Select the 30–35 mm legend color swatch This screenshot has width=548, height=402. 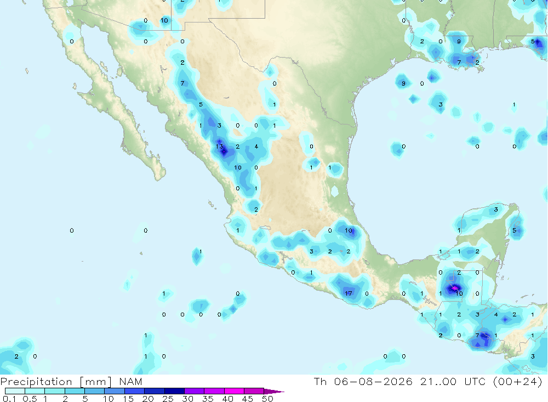(194, 391)
